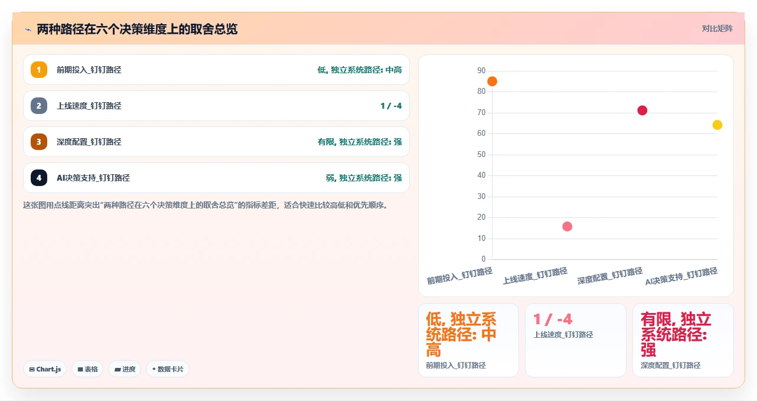
Task: Select the number 4 dark badge
Action: point(39,178)
